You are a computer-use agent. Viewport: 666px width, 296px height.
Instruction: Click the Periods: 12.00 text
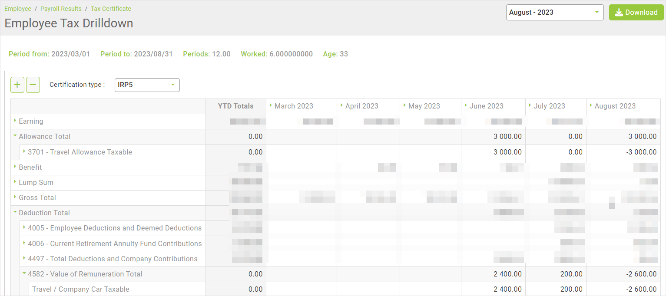[x=207, y=54]
